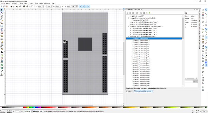Choose the Spiral drawing tool
Screen dimensions: 208x113
click(2, 39)
